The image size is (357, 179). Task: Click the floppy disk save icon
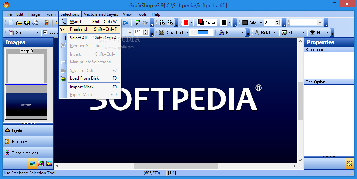tap(47, 23)
